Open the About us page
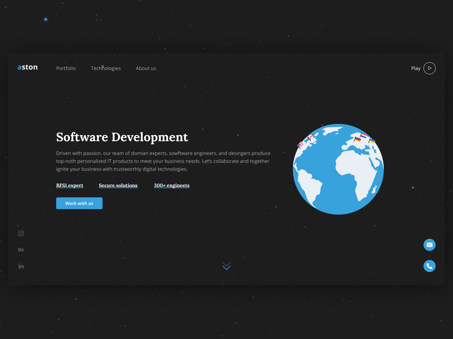The height and width of the screenshot is (339, 453). point(146,68)
